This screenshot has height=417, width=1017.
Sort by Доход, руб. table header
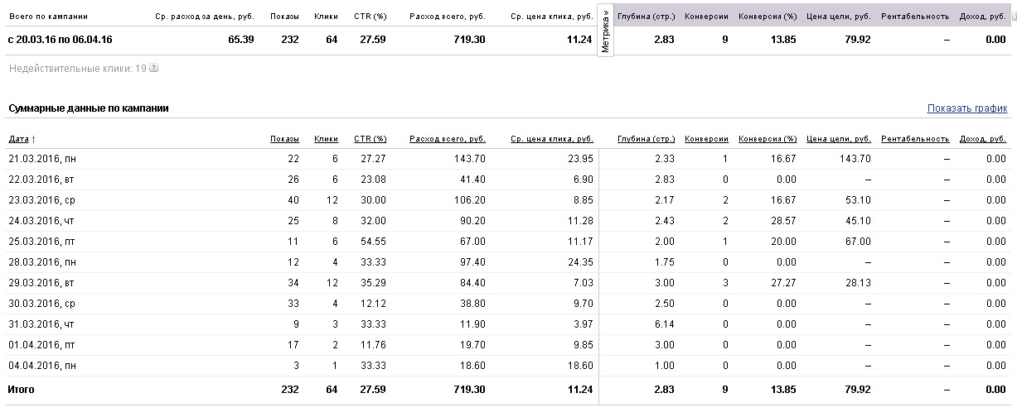(981, 139)
